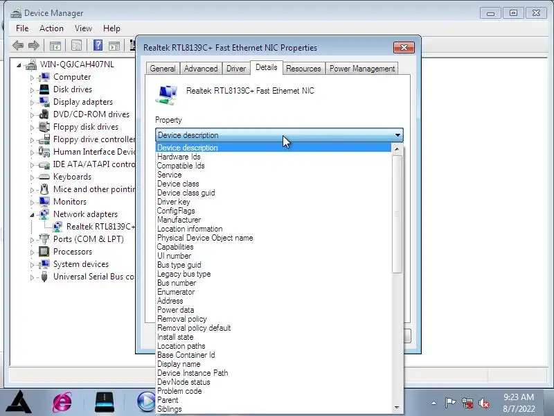
Task: Open the File menu
Action: [x=22, y=28]
